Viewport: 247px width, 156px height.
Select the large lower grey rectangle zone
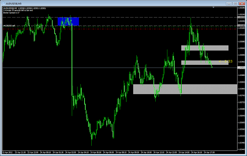tap(185, 89)
